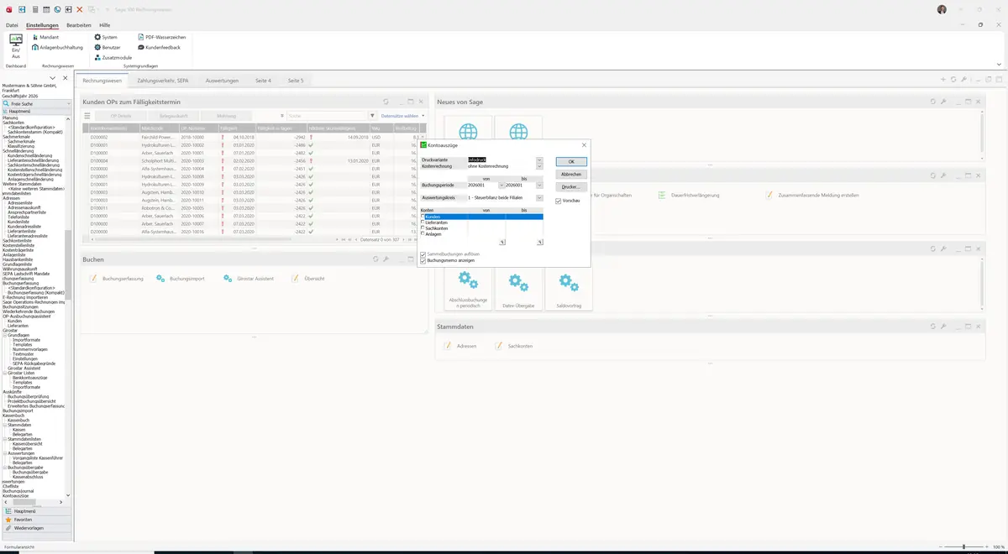1008x554 pixels.
Task: Open the Bearbeiten menu
Action: (79, 25)
